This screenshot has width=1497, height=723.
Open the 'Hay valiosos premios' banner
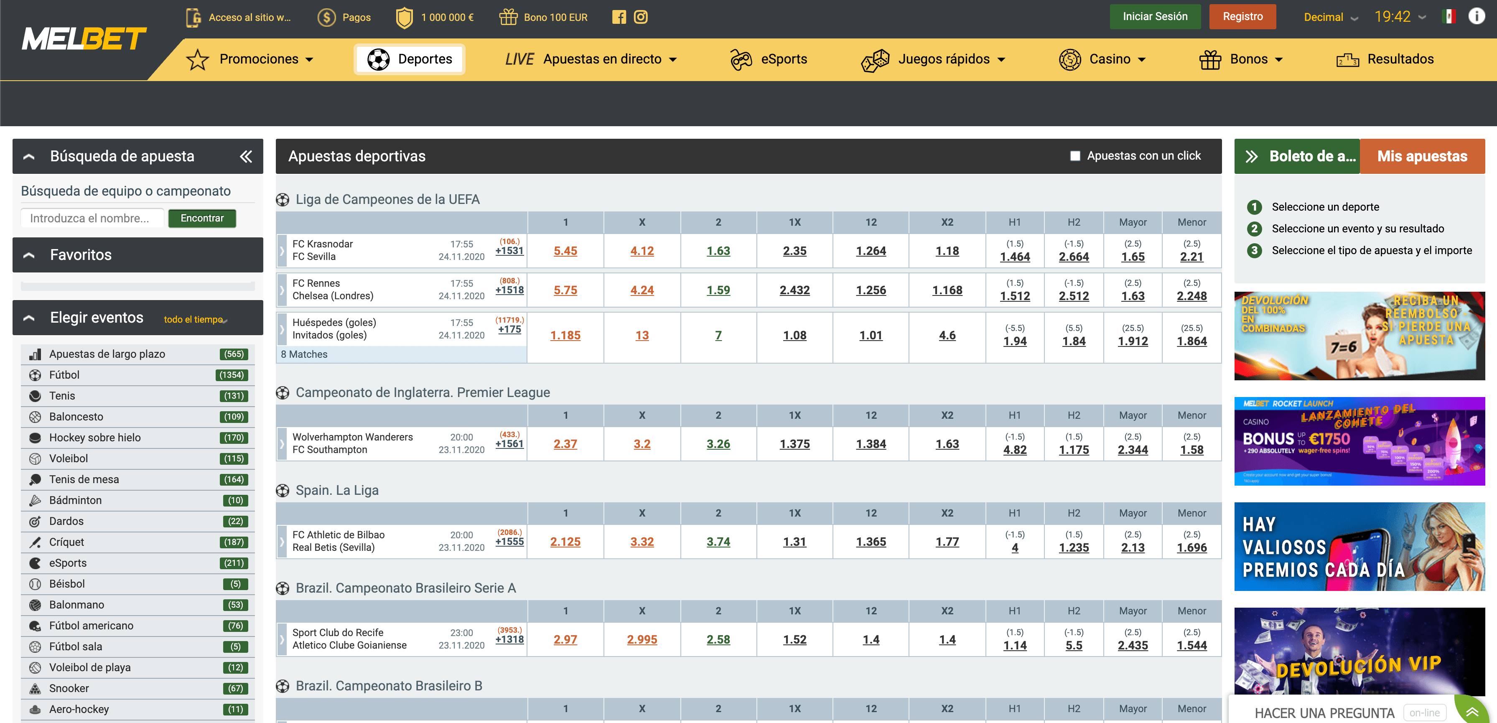[x=1359, y=546]
